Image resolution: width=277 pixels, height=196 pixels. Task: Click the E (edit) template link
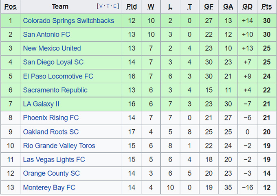(x=115, y=7)
